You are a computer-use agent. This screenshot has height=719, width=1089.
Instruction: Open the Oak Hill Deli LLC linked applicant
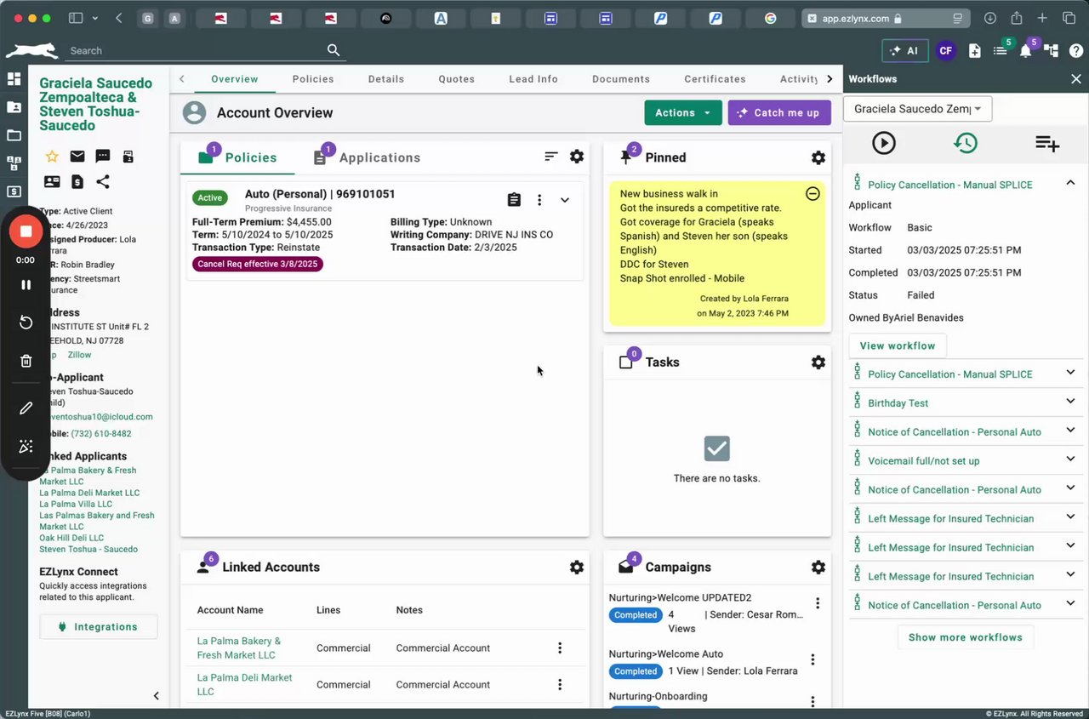click(71, 538)
